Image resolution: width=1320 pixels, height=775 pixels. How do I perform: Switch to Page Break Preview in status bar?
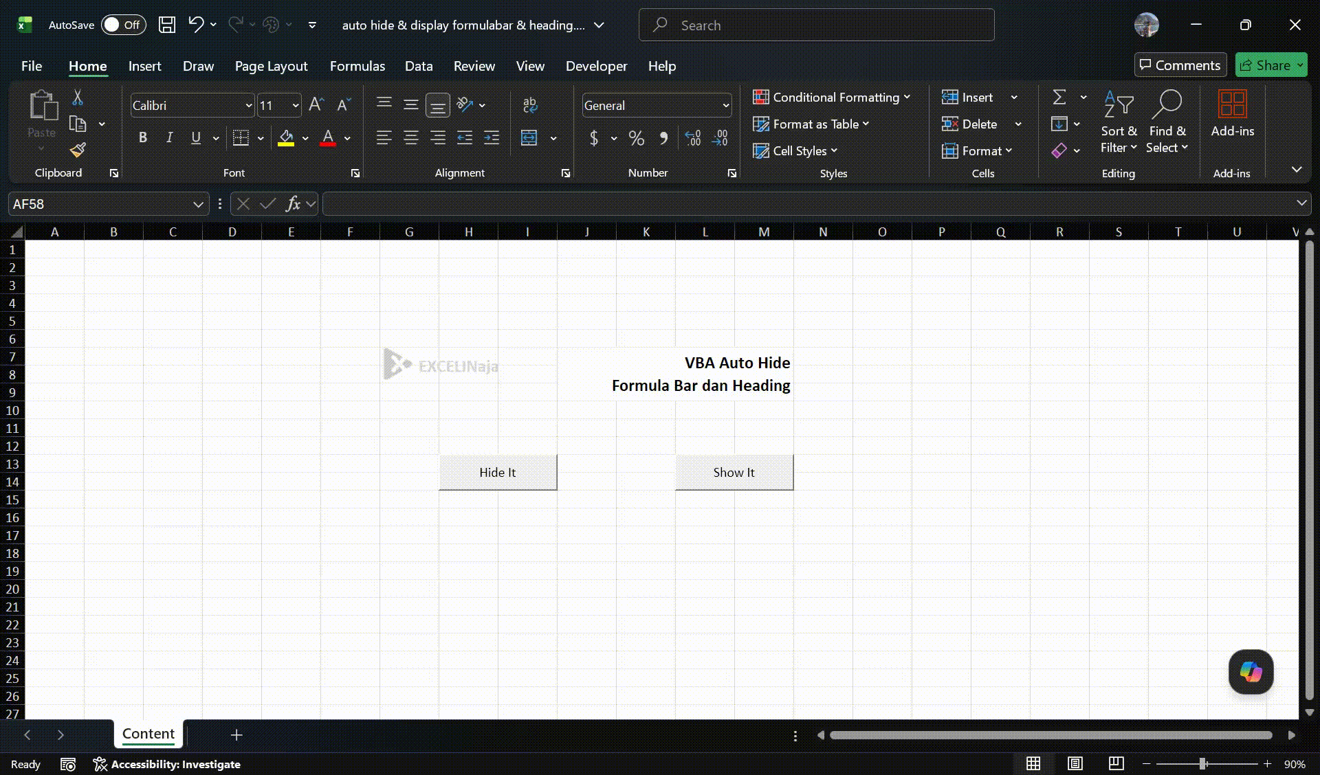pos(1116,763)
